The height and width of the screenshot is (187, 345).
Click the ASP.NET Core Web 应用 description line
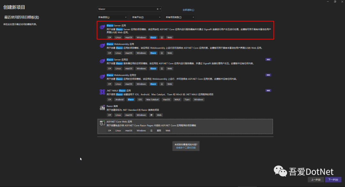(x=151, y=125)
